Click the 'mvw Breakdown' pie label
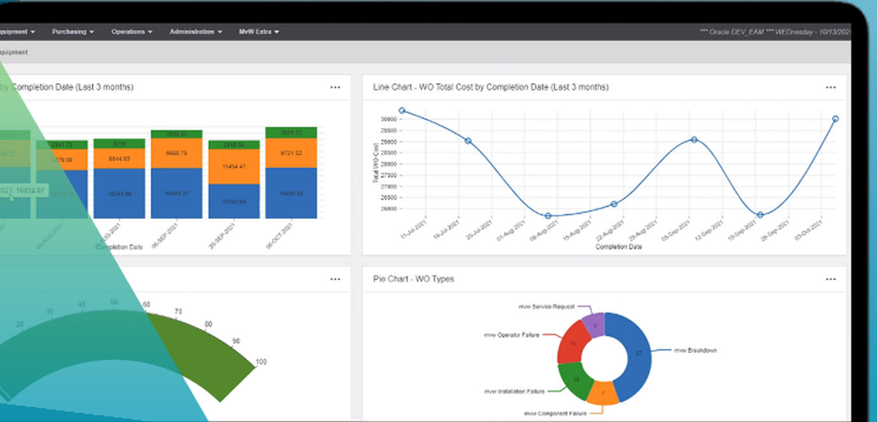 (695, 350)
